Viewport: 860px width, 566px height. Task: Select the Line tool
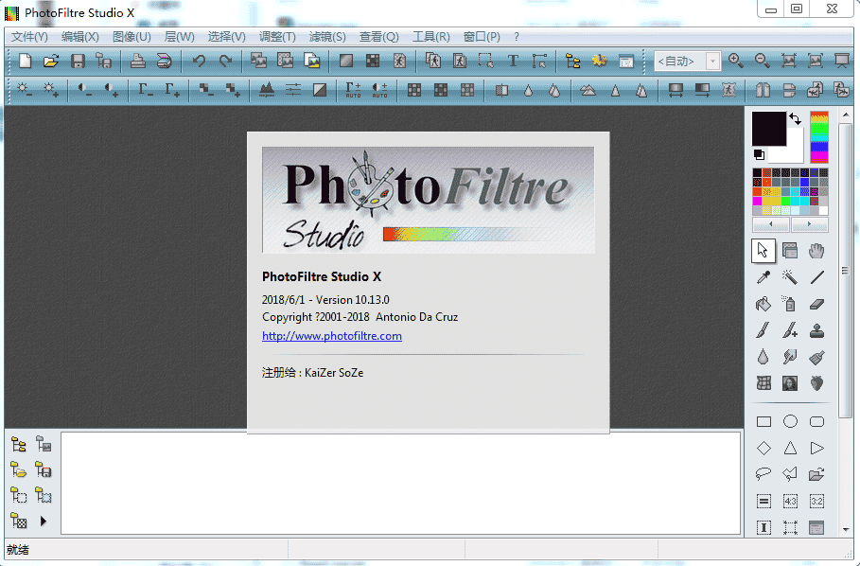click(816, 275)
